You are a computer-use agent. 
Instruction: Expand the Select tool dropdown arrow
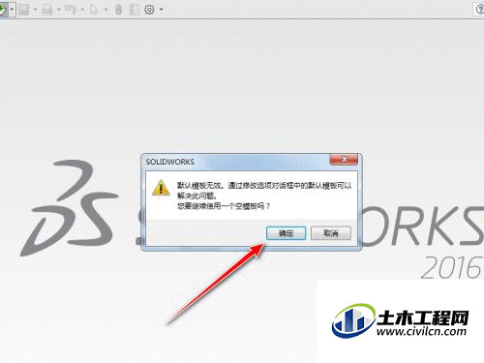pyautogui.click(x=106, y=10)
